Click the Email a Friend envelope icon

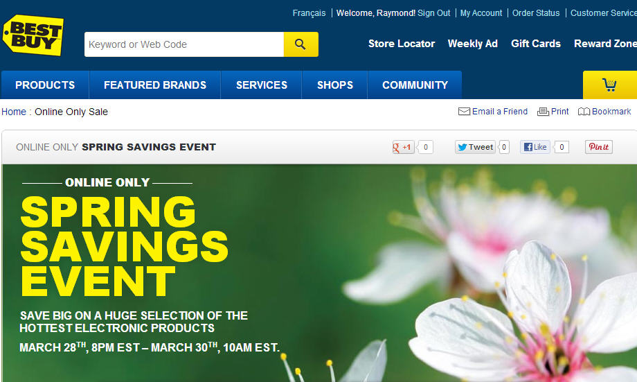tap(464, 112)
